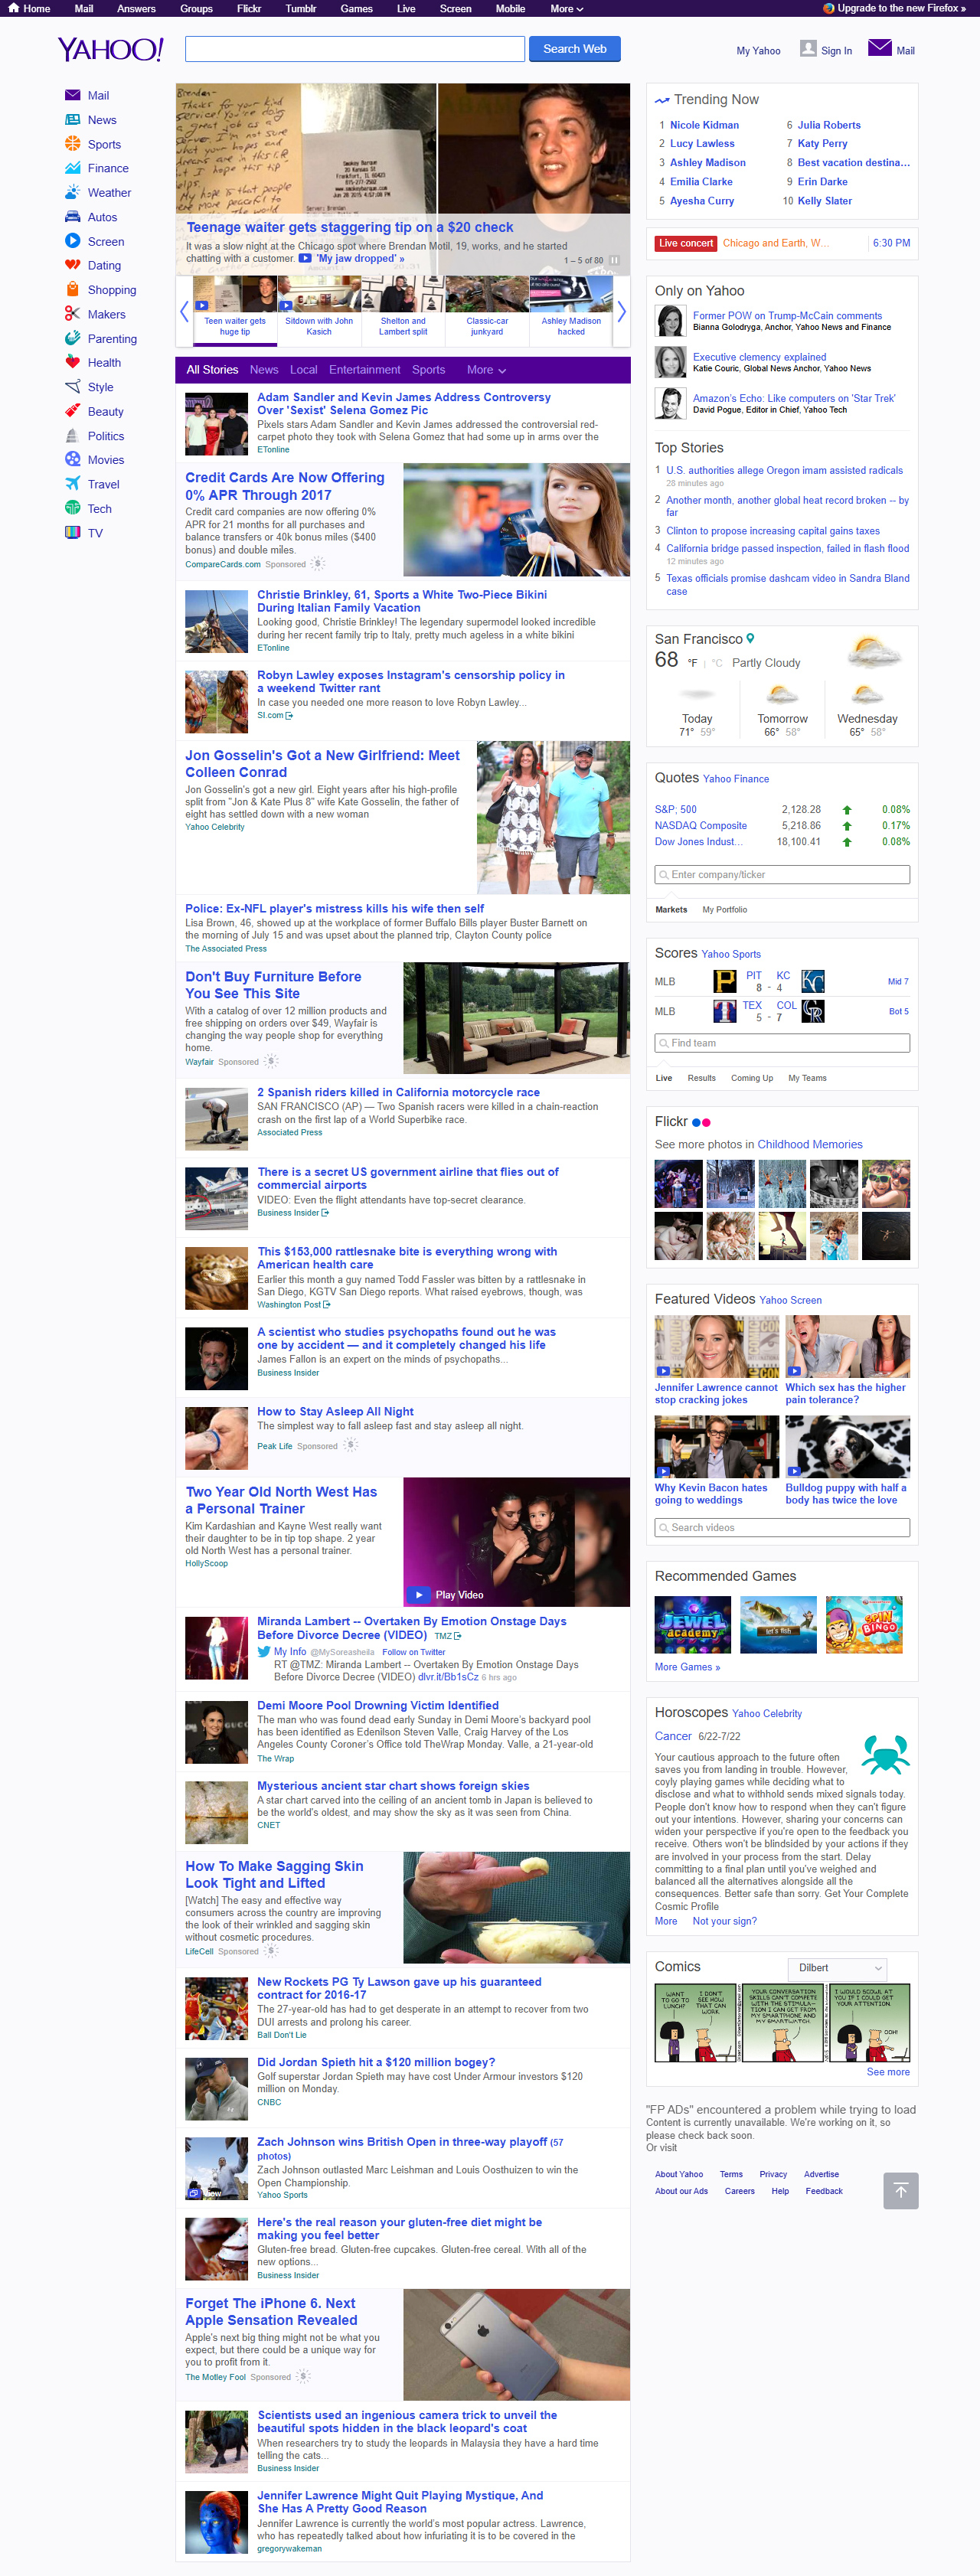
Task: Open the Tech globe icon
Action: coord(72,508)
